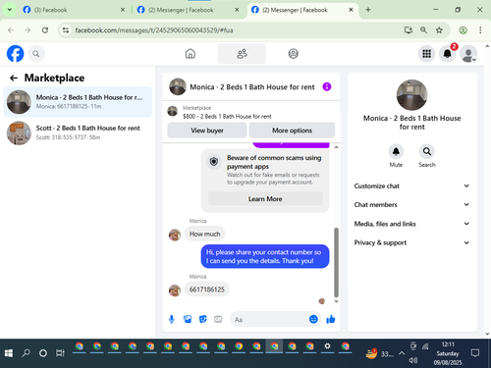The width and height of the screenshot is (491, 368).
Task: Bookmark this page star icon
Action: (439, 30)
